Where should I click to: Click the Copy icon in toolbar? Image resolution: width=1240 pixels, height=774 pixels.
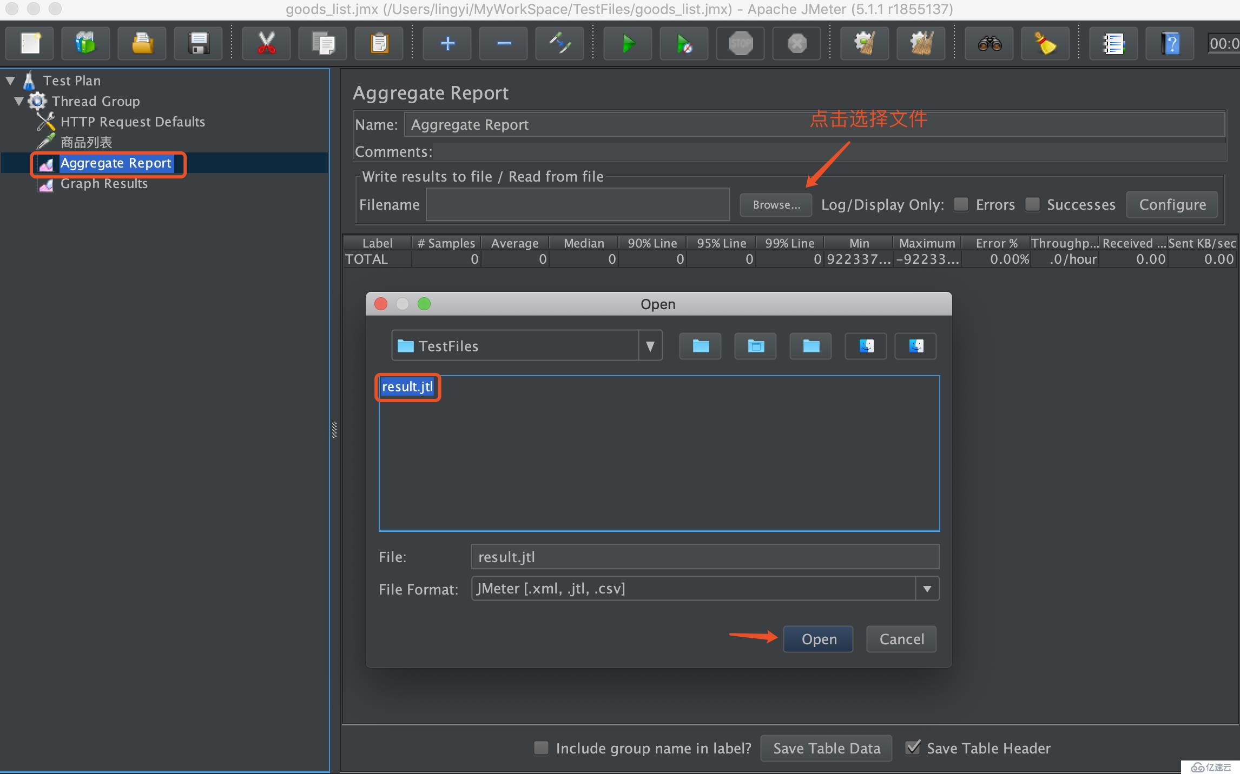323,43
